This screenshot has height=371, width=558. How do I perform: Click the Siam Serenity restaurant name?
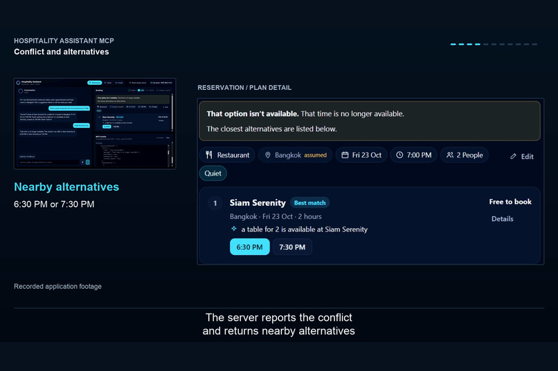(258, 202)
